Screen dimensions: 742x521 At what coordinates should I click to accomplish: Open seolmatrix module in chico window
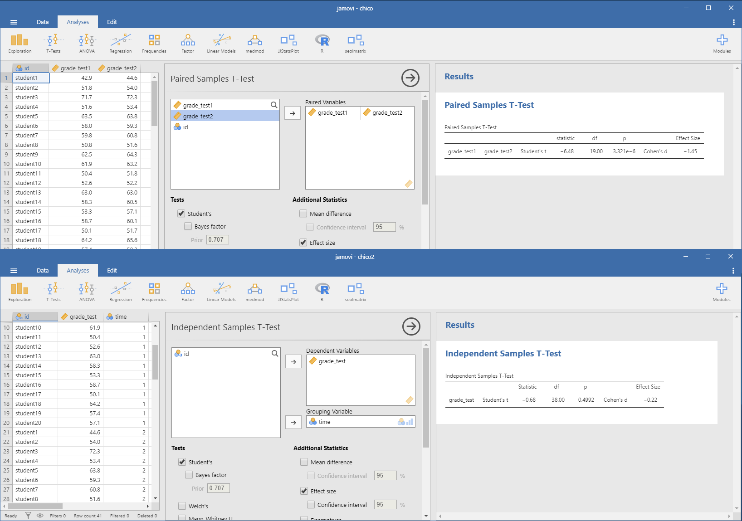[356, 44]
